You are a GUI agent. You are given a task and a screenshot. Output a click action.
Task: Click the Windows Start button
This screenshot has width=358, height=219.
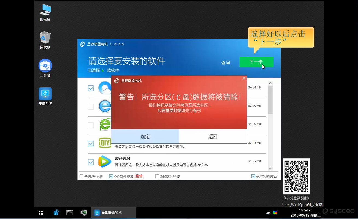41,213
